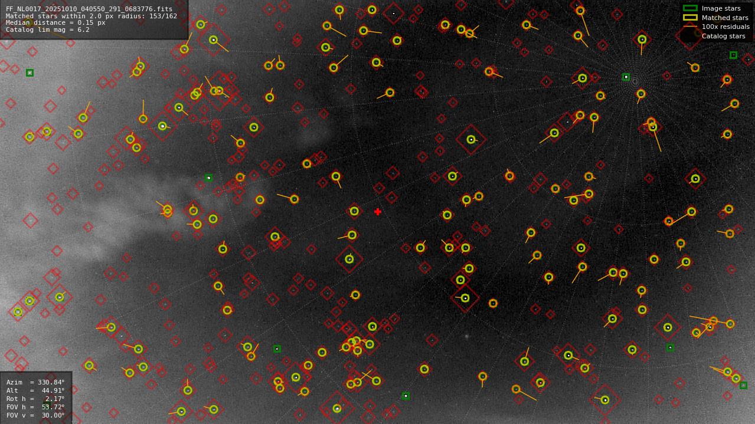Select the "Matched stars" legend label
Screen dimensions: 755x424
click(x=725, y=18)
